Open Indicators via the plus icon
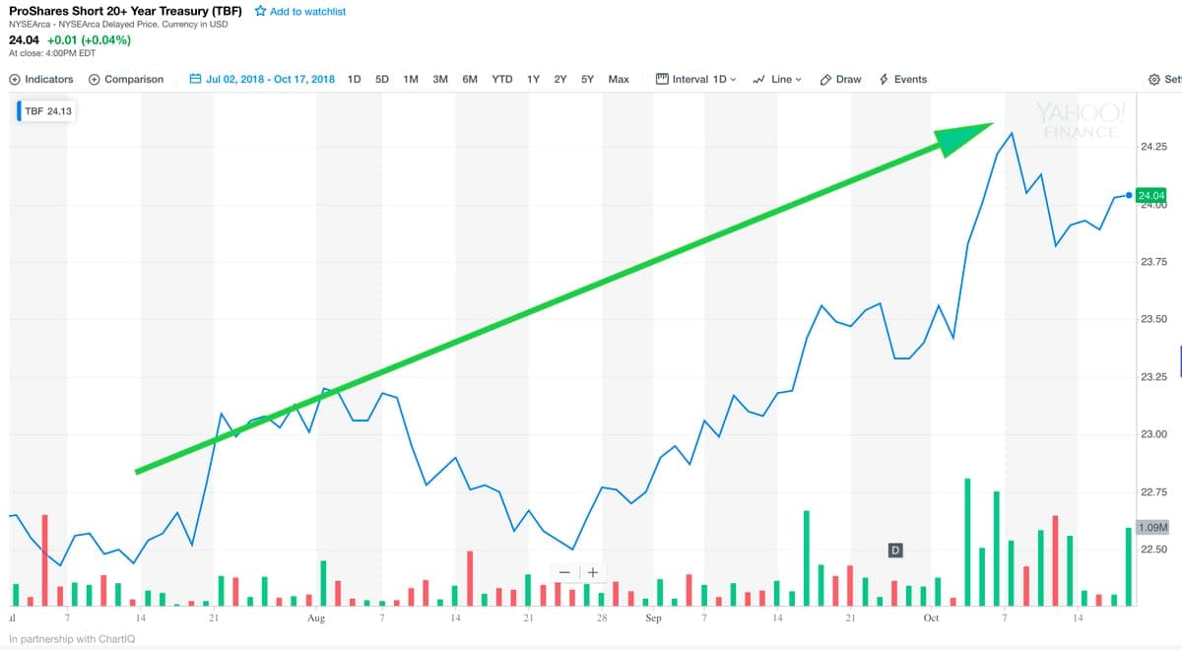This screenshot has width=1182, height=650. tap(15, 79)
